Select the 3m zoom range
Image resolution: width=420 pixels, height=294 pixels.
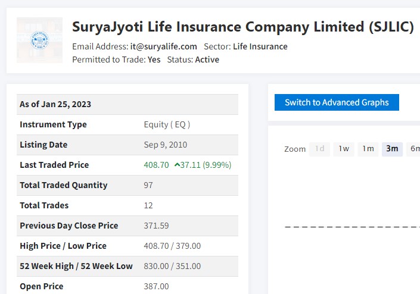(x=392, y=149)
